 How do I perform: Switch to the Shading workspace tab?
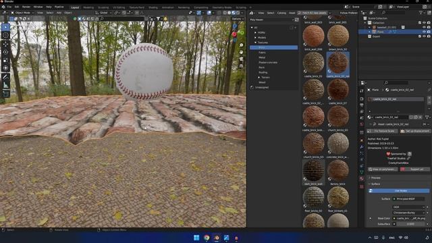pyautogui.click(x=153, y=7)
